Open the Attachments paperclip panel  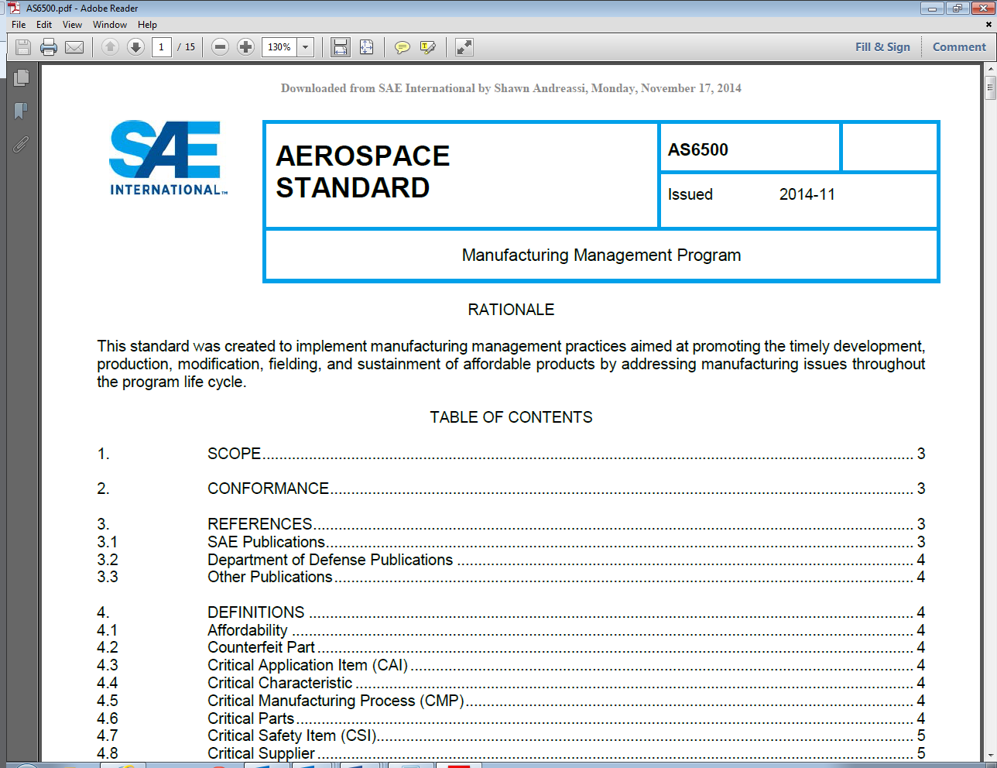tap(21, 144)
